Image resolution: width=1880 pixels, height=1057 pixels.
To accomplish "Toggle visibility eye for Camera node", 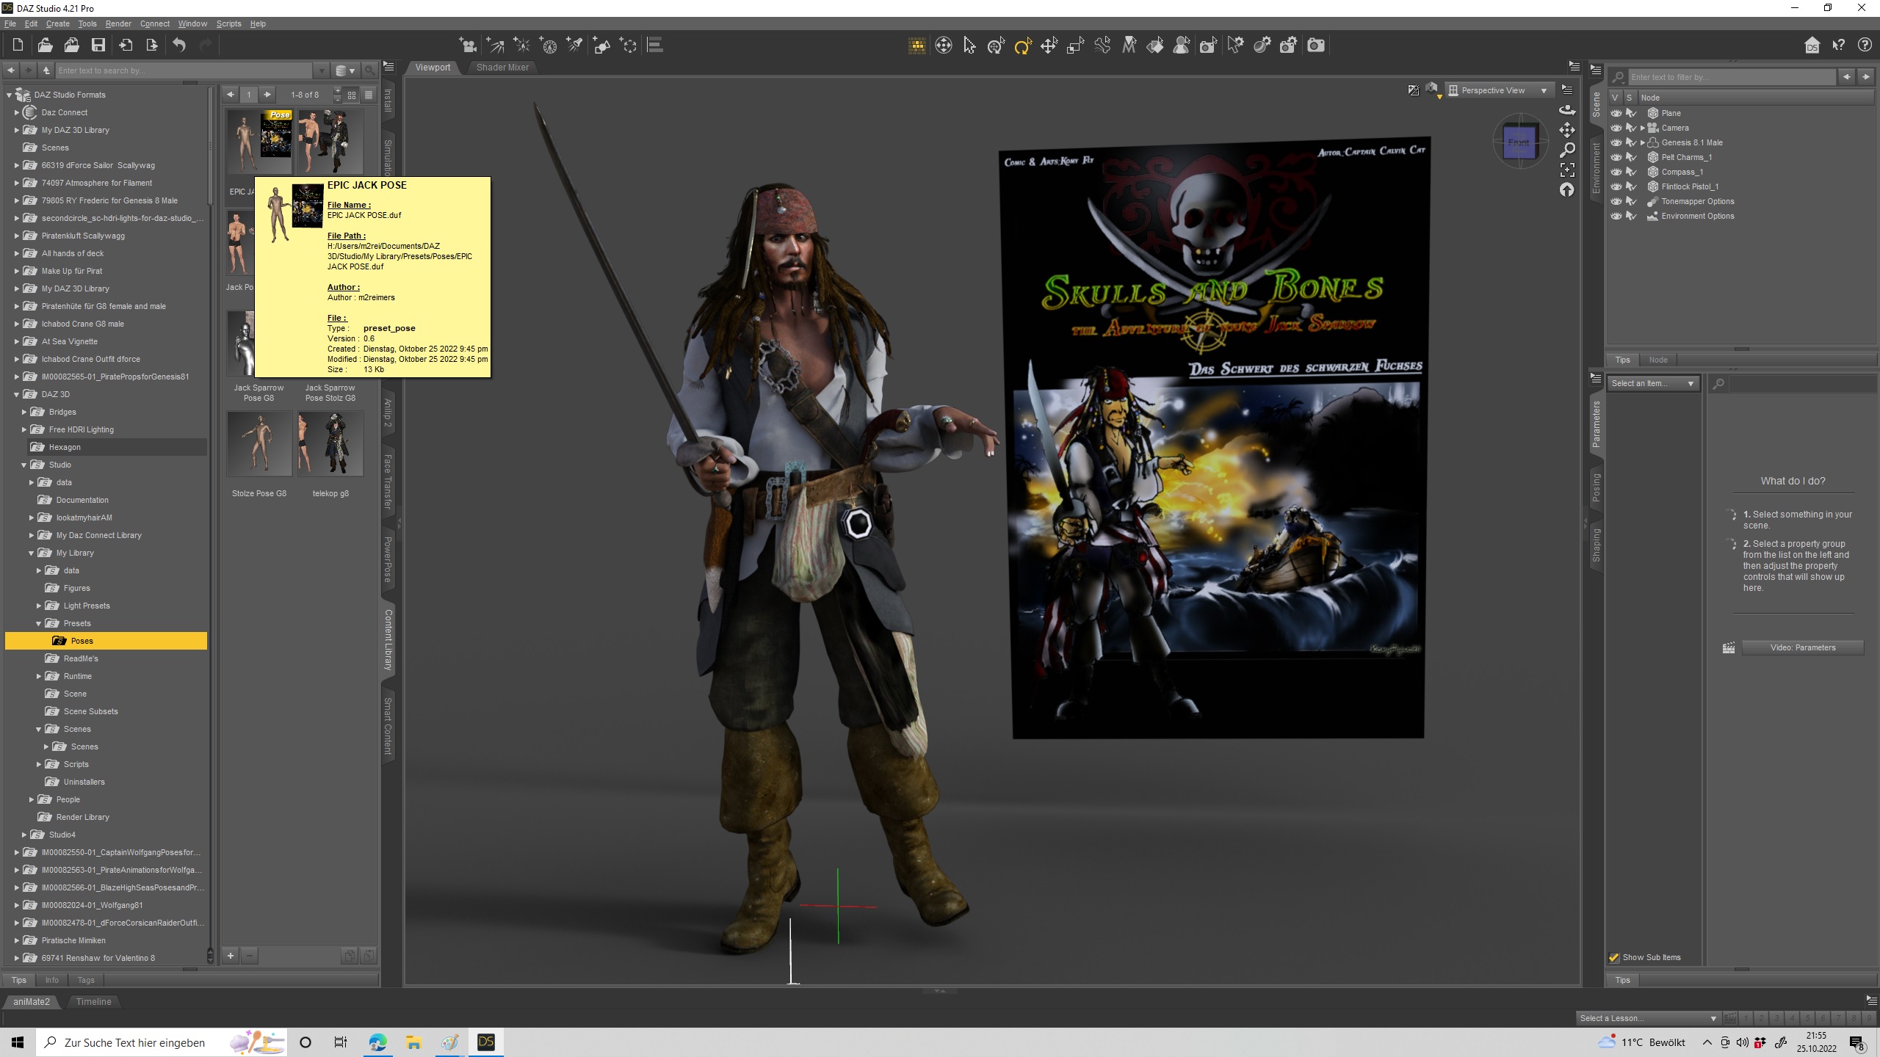I will (1616, 128).
